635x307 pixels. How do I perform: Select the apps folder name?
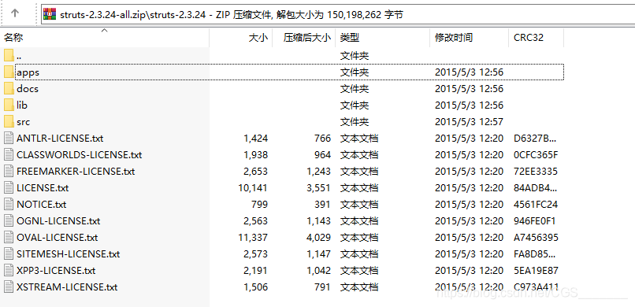28,72
